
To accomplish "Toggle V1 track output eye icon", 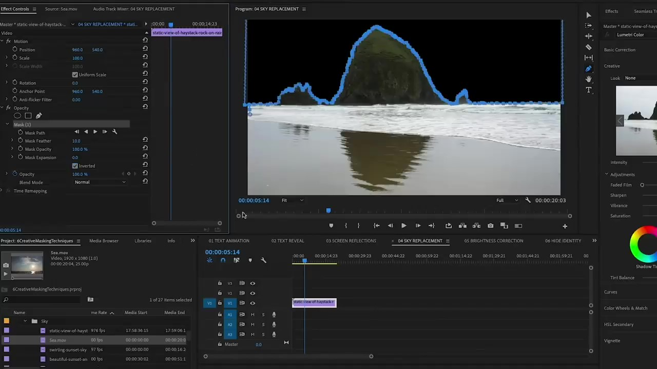I will coord(253,303).
